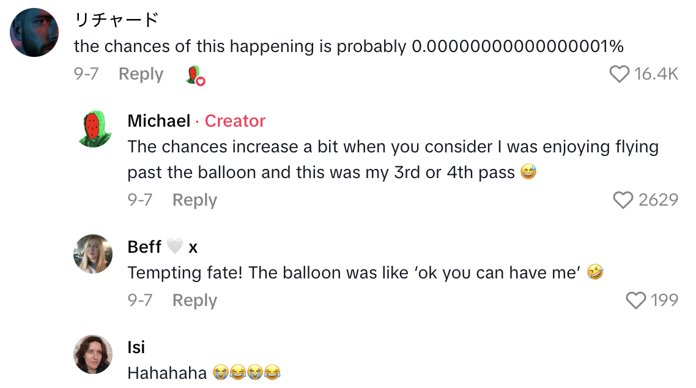Click the 199 like count
This screenshot has height=388, width=696.
[664, 300]
